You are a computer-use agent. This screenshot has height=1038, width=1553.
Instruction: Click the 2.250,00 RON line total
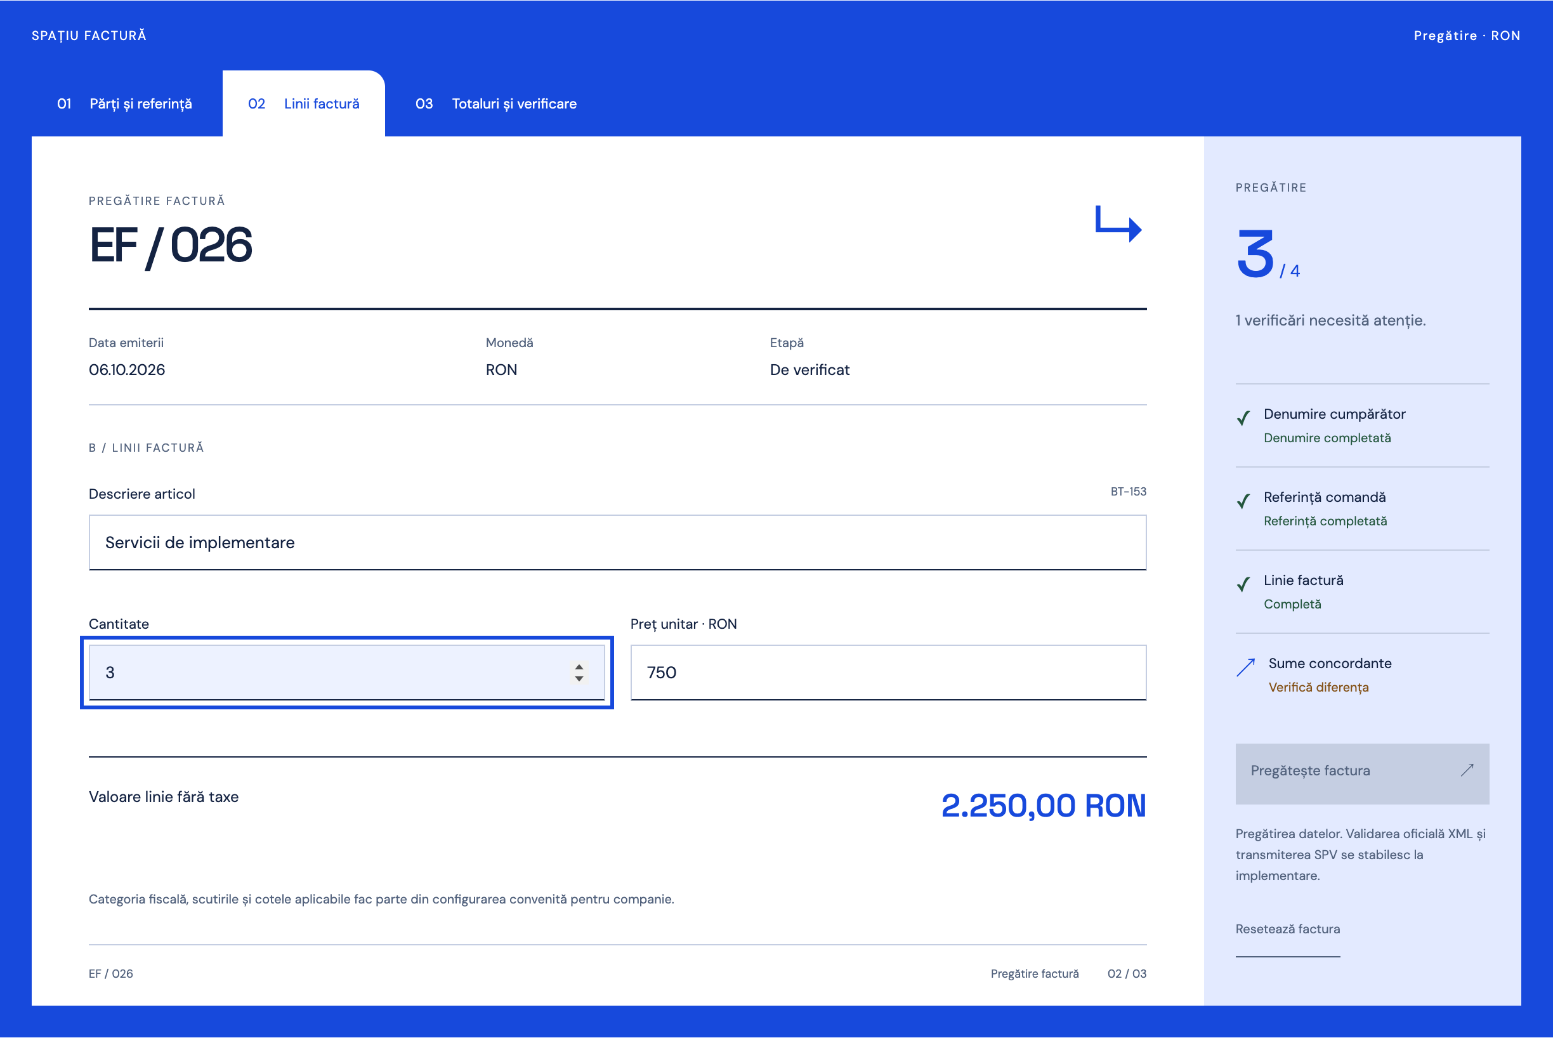[1044, 806]
